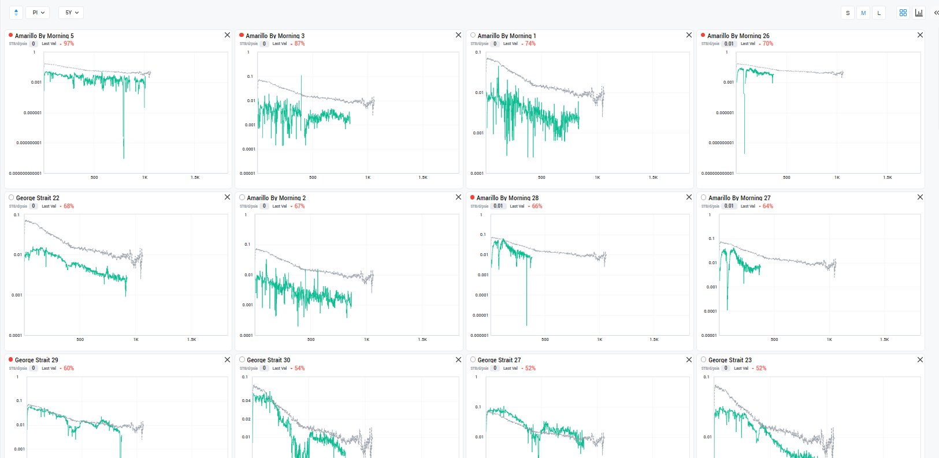The image size is (939, 458).
Task: Click the 0.01 badge on Amarillo By Morning 28
Action: tap(498, 206)
